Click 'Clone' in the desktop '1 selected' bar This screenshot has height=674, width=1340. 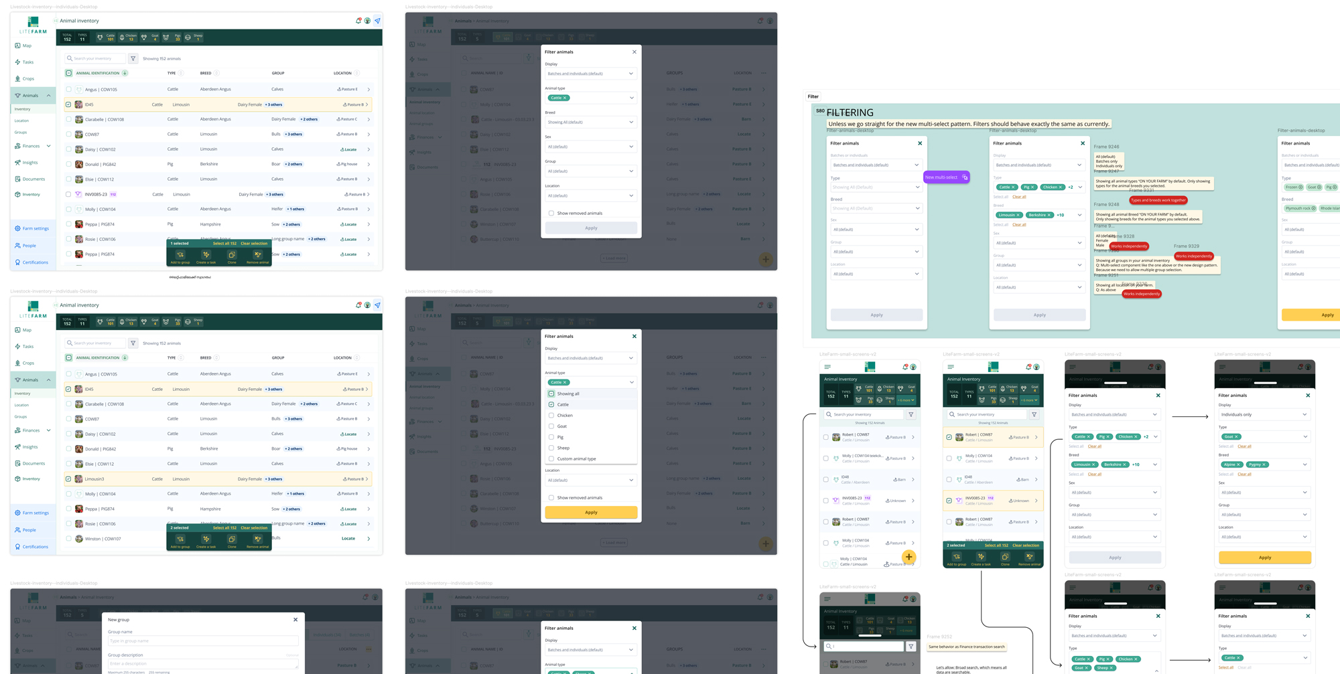point(232,257)
